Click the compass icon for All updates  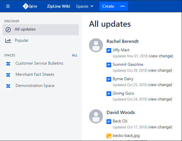click(x=8, y=30)
